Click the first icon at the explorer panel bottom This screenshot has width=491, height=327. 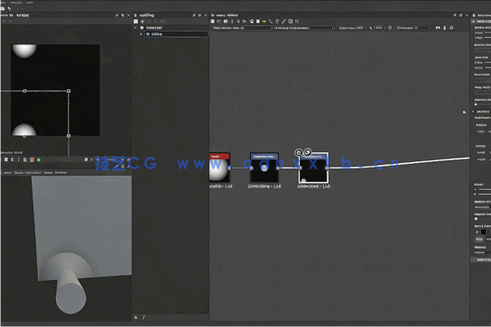(x=136, y=317)
